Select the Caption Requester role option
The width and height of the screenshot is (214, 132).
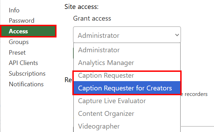127,75
